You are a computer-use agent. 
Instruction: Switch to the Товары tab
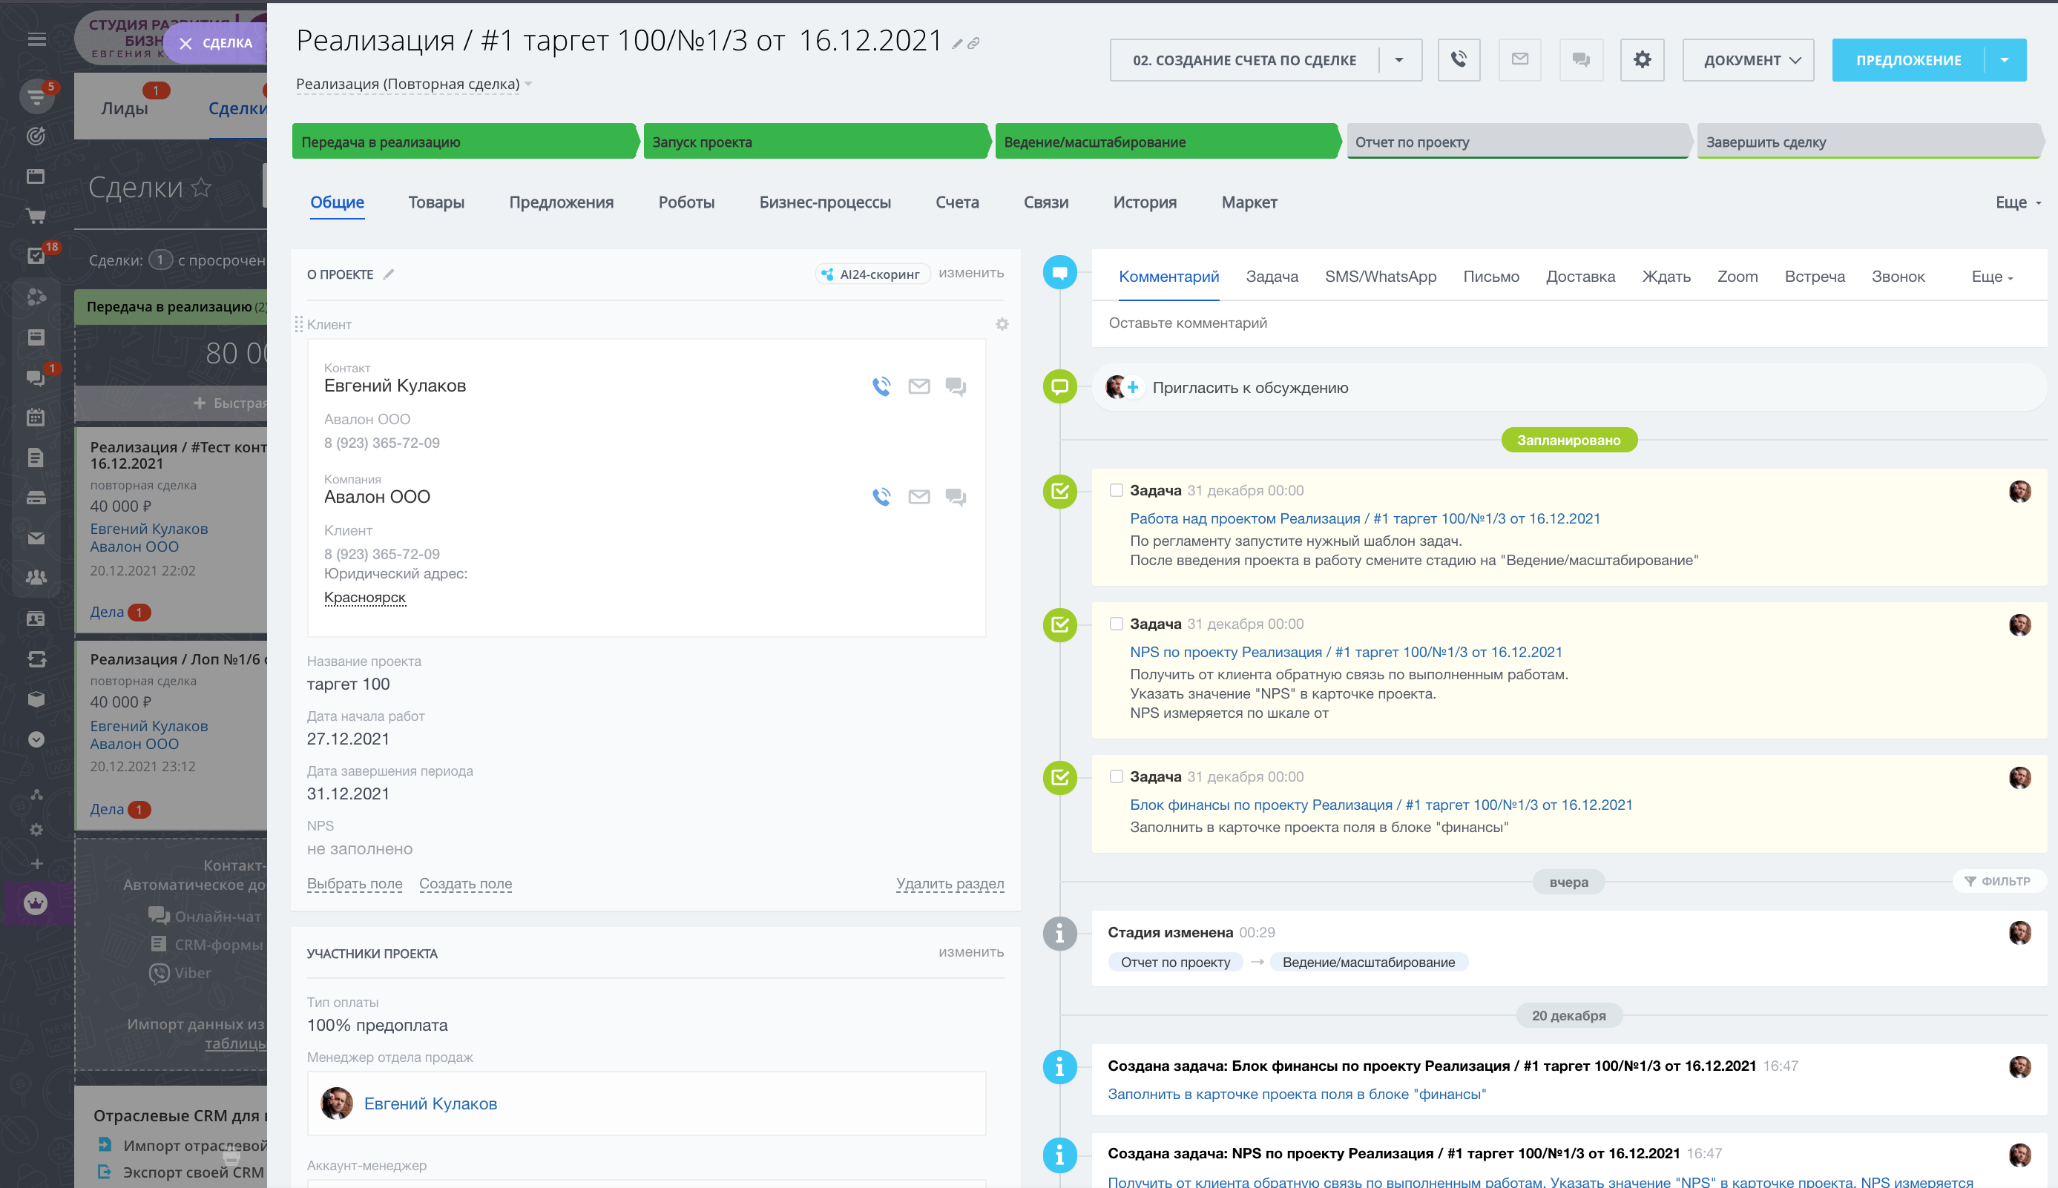[x=435, y=202]
